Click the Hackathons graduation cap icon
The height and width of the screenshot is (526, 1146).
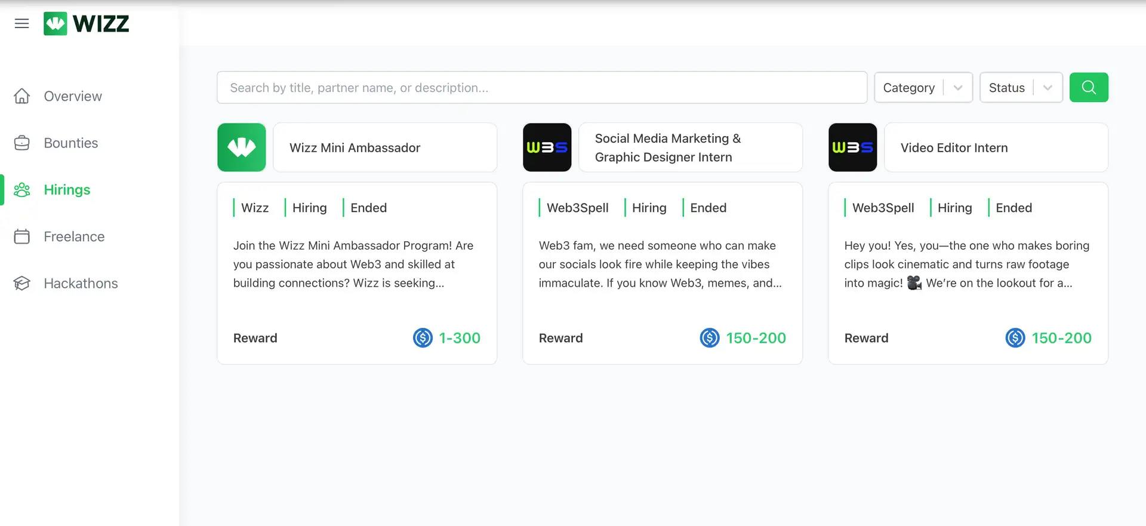pyautogui.click(x=22, y=284)
